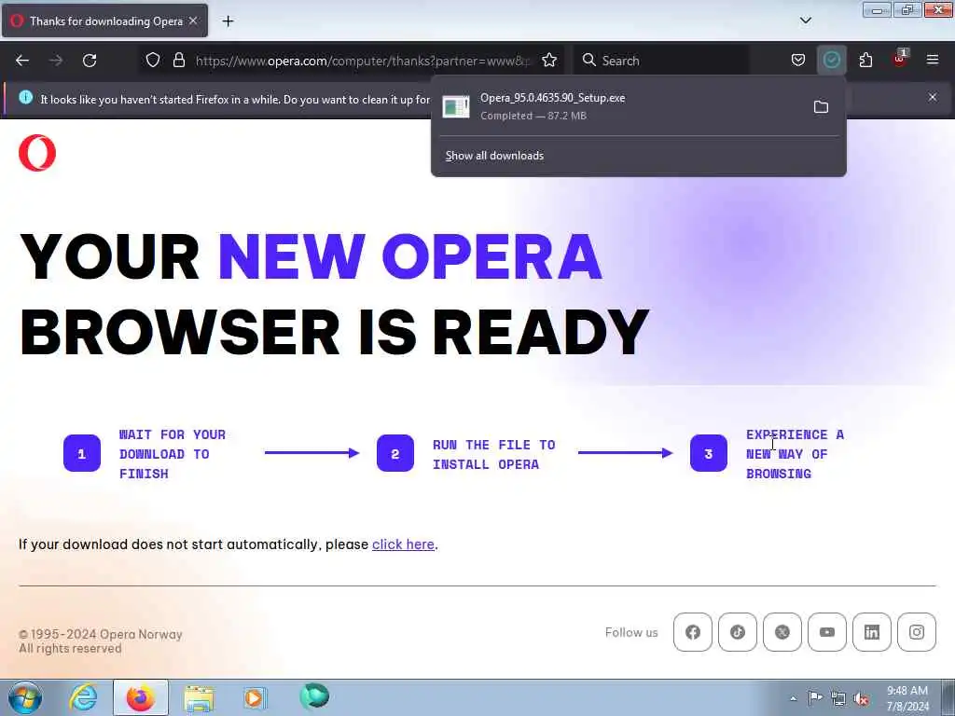Show hidden tray icons arrow

(x=793, y=698)
